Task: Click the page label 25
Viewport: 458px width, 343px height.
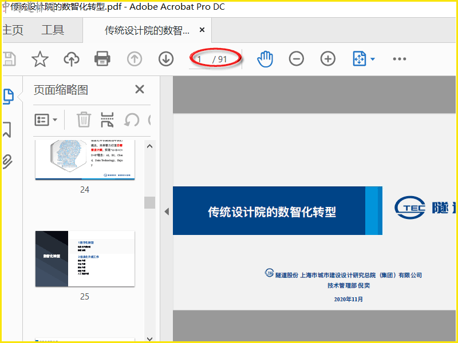Action: [x=85, y=297]
